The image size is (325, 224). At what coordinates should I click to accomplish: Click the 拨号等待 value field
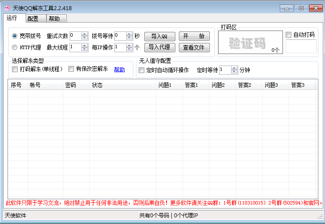pos(120,36)
